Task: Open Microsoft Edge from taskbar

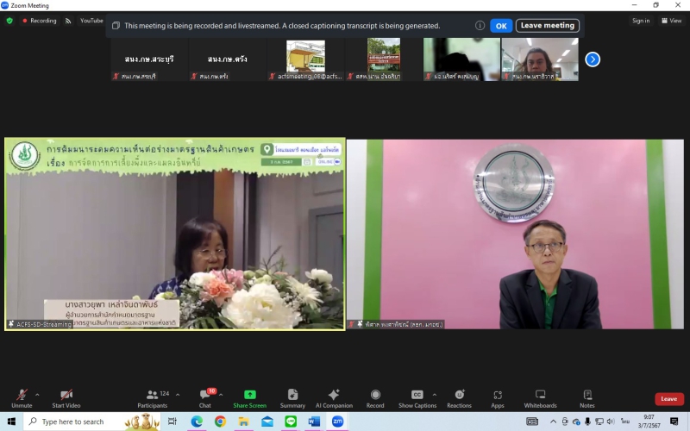Action: (197, 422)
